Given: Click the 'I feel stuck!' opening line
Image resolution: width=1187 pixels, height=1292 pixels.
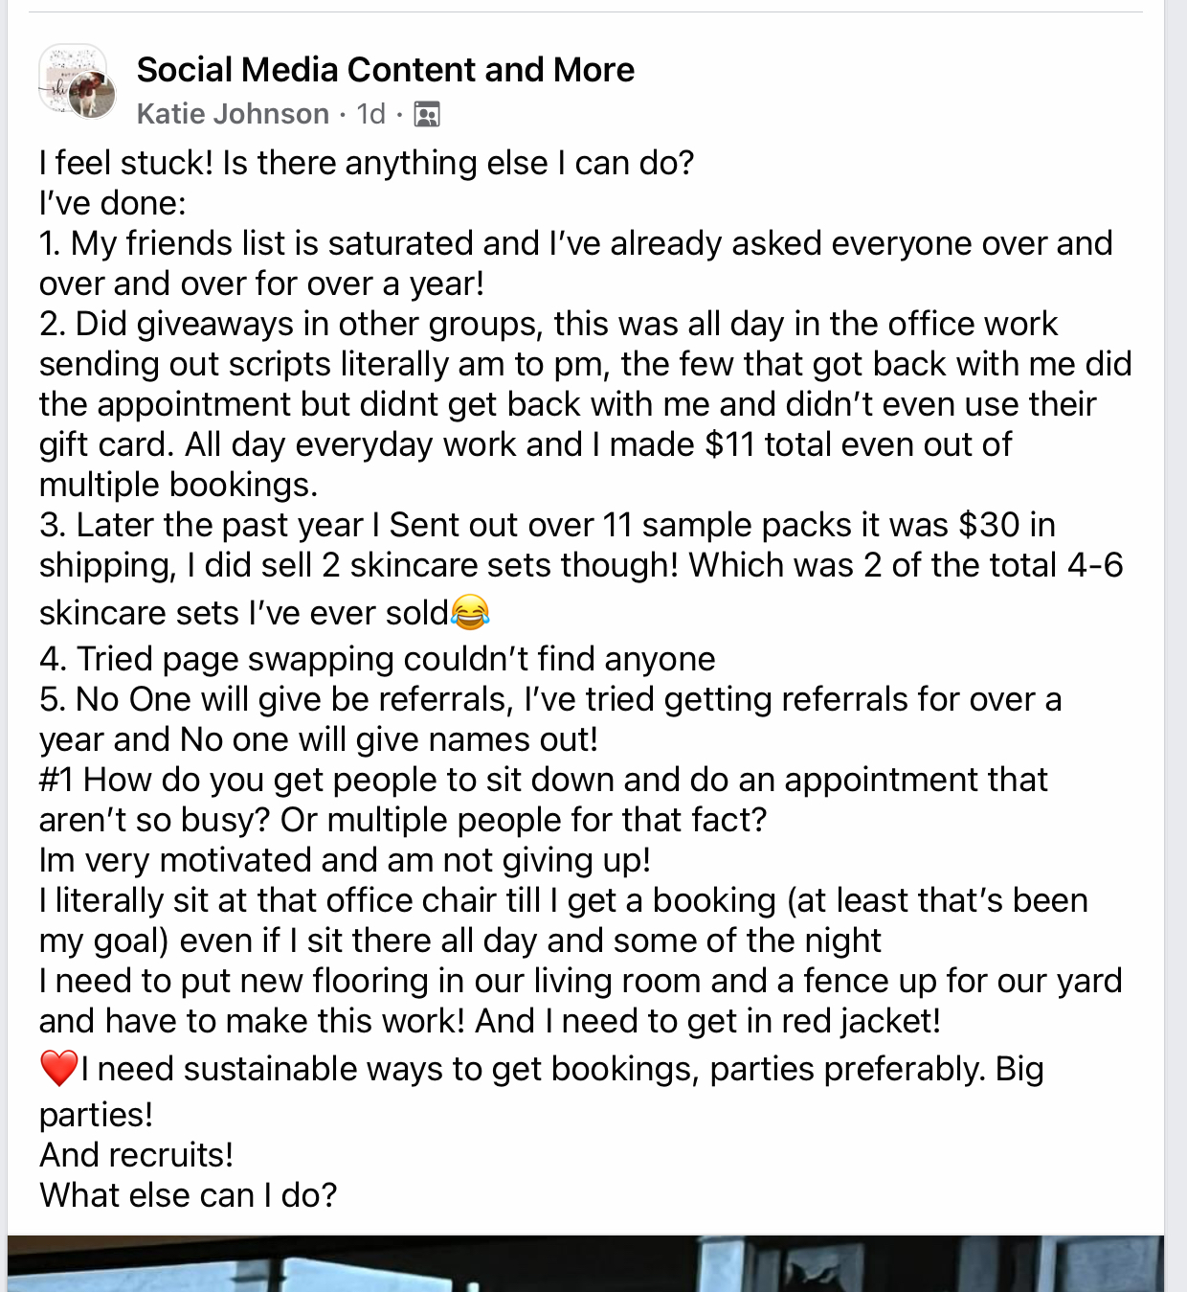Looking at the screenshot, I should point(366,163).
